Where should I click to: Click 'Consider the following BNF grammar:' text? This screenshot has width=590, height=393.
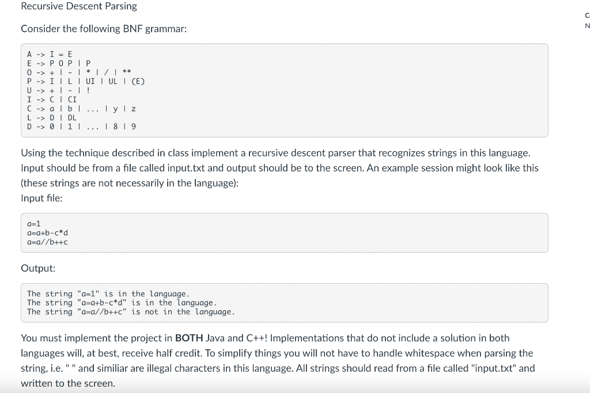pyautogui.click(x=104, y=29)
